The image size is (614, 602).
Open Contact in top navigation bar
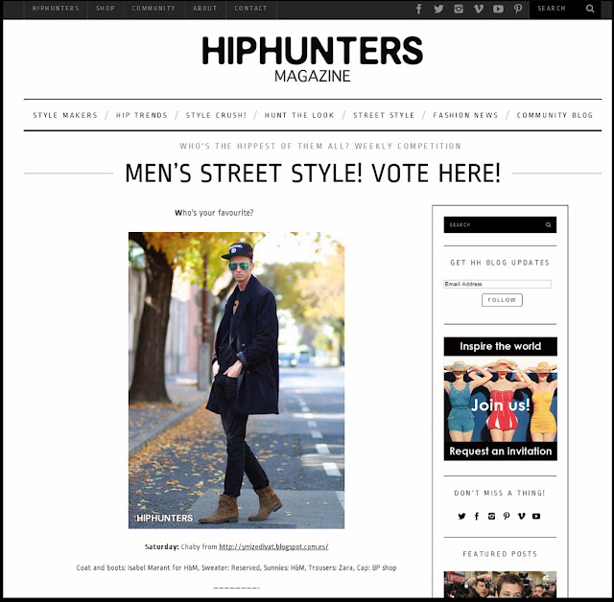click(250, 9)
